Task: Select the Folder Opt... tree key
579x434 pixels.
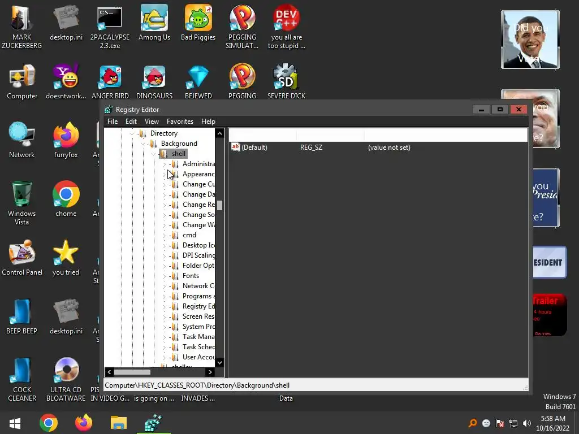Action: pyautogui.click(x=198, y=266)
